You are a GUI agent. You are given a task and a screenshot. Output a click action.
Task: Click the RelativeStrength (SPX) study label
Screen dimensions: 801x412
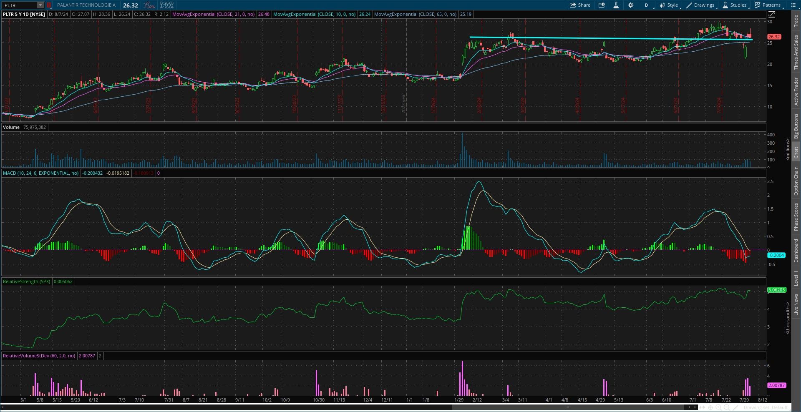pyautogui.click(x=27, y=281)
